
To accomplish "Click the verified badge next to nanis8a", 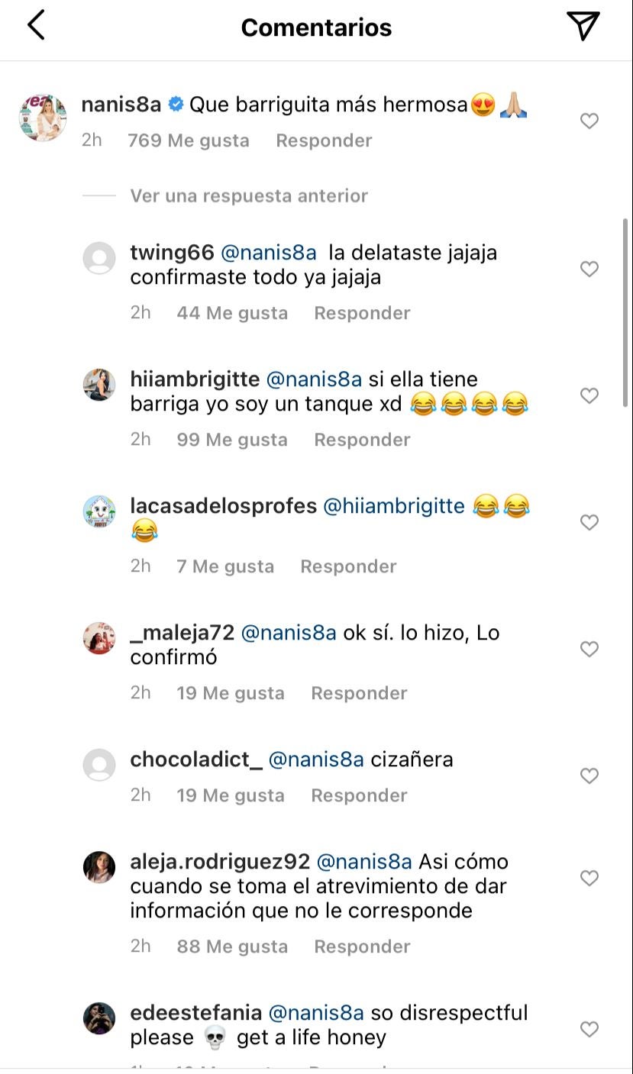I will (174, 105).
